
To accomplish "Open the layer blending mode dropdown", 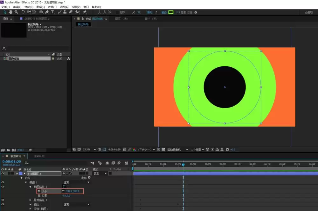I will (x=100, y=173).
